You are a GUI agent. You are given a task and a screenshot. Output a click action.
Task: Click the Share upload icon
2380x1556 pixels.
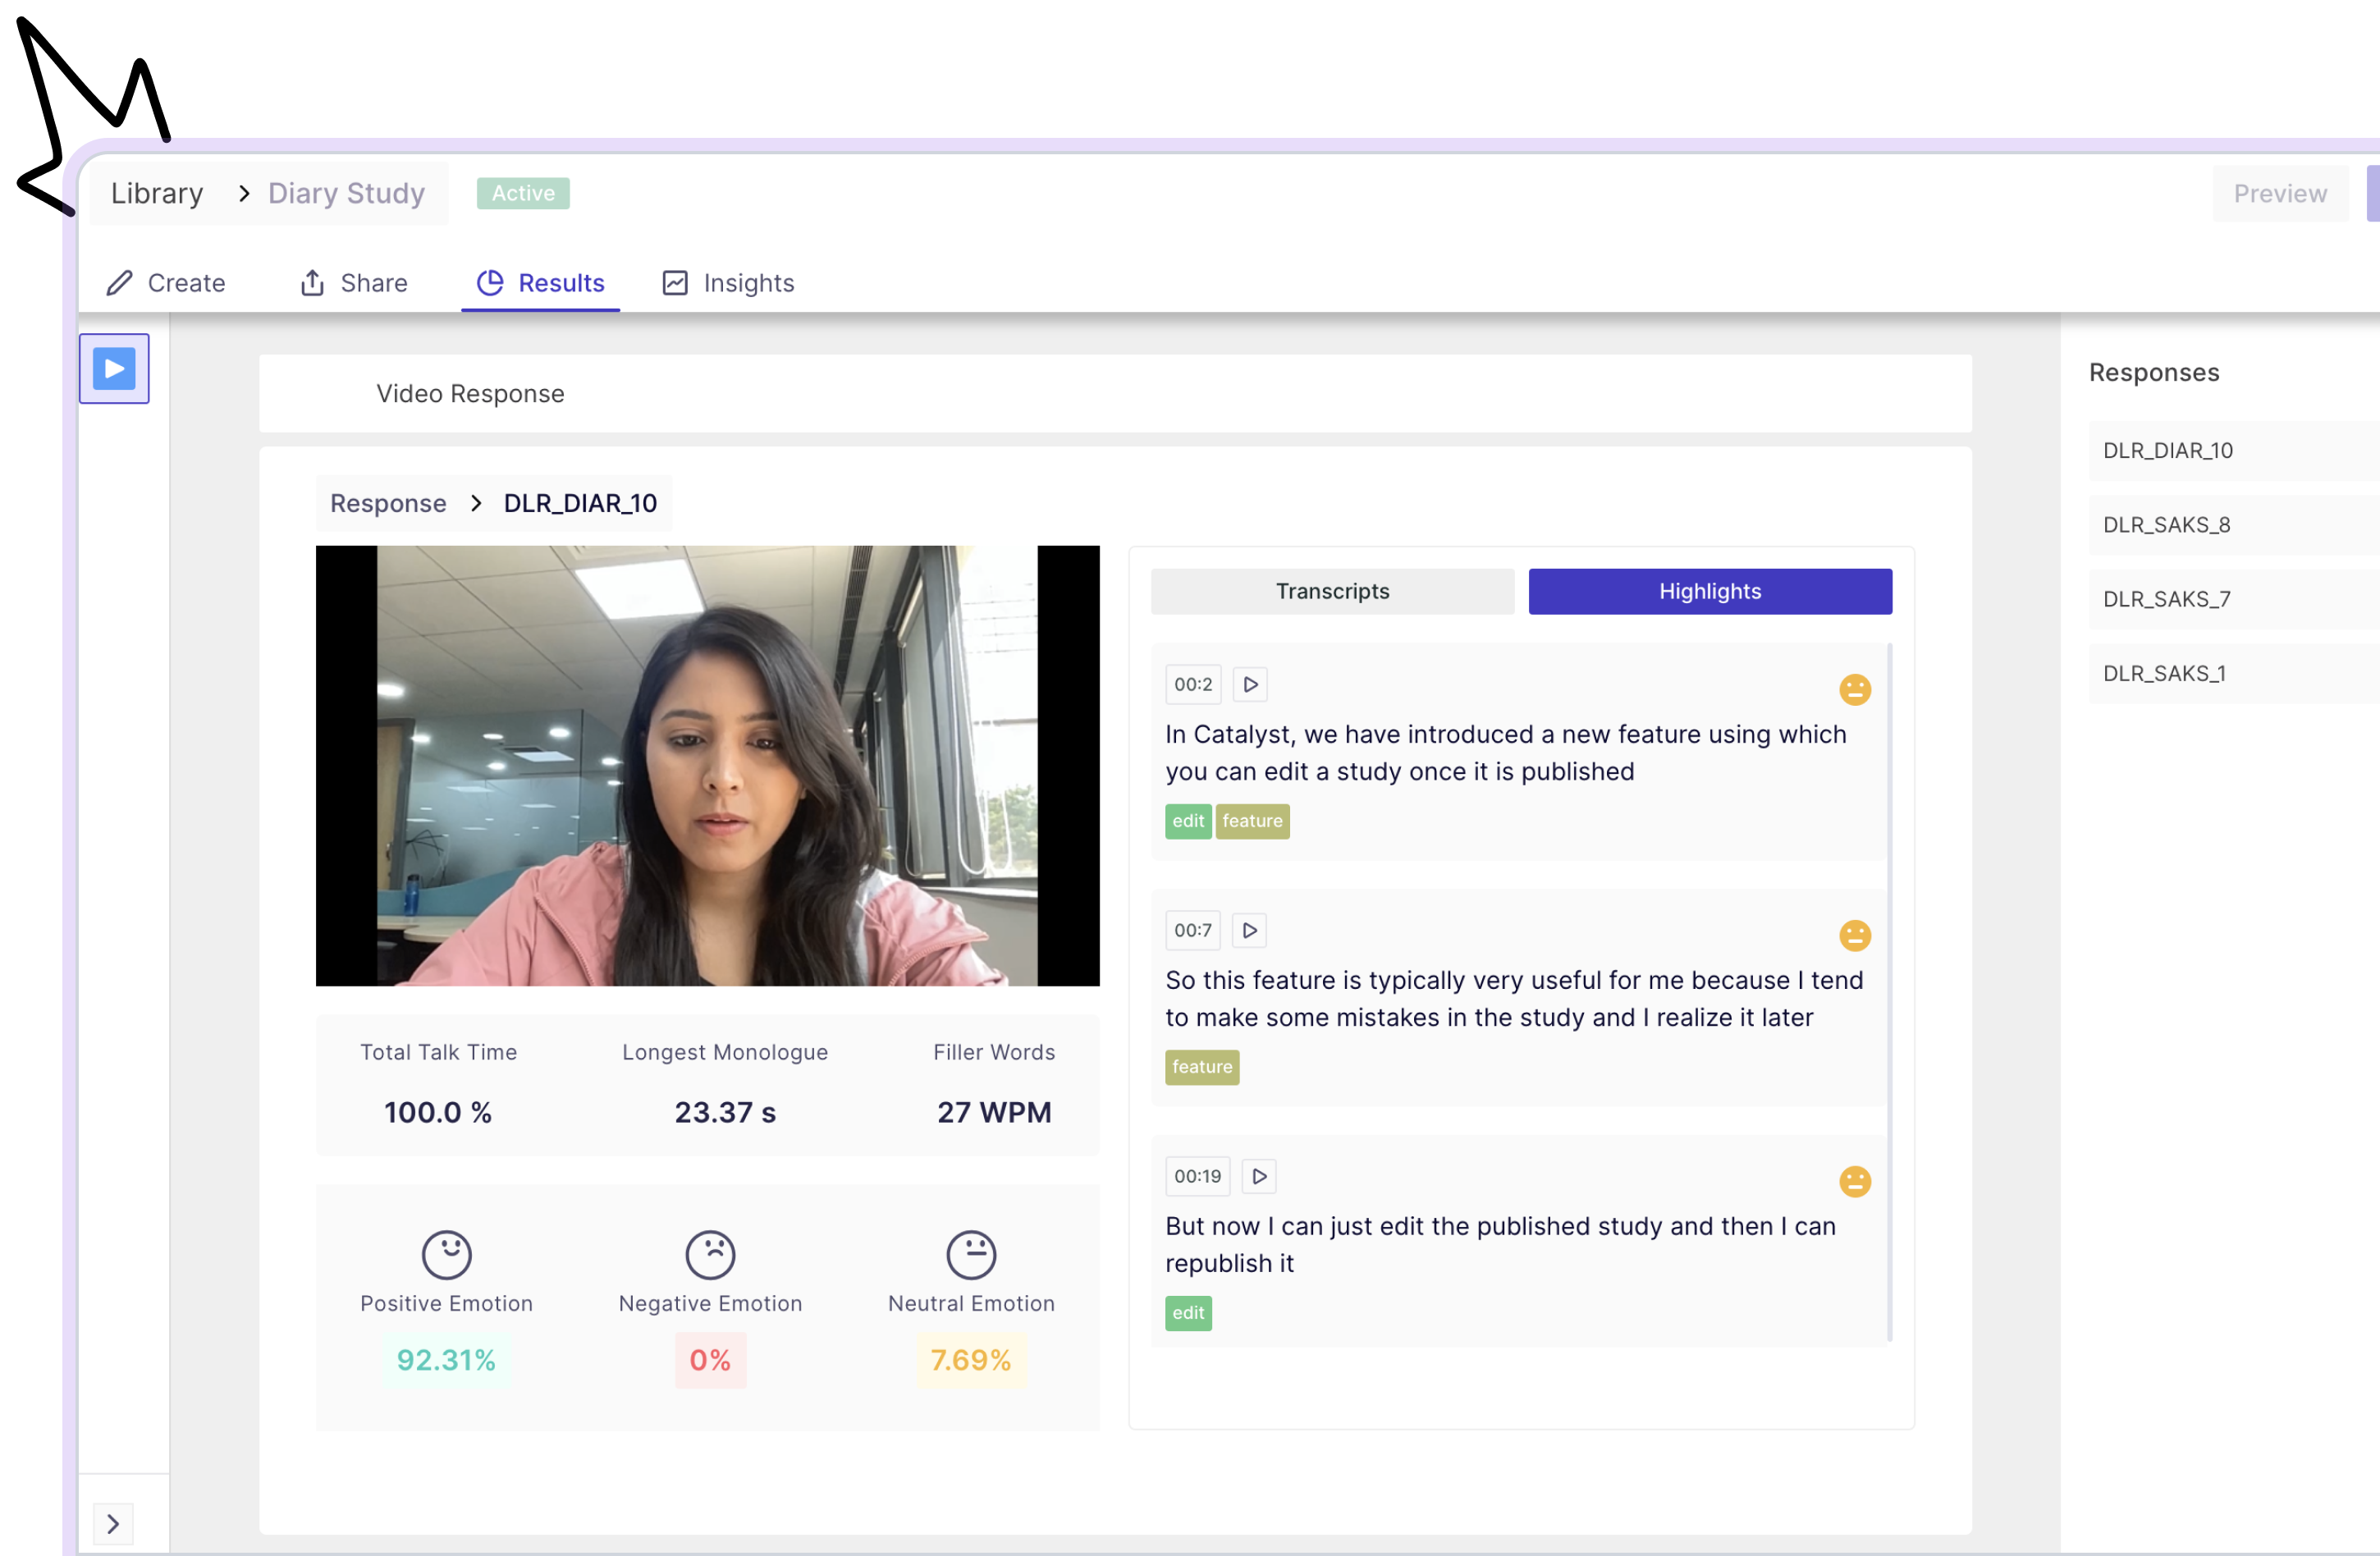[x=312, y=283]
